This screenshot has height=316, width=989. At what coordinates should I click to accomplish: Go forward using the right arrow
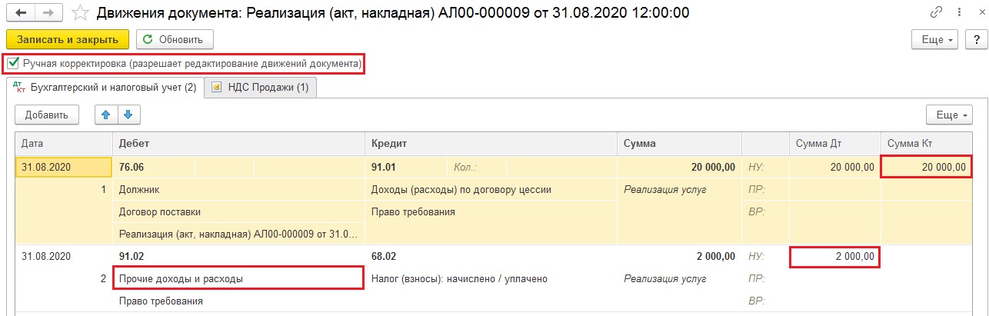[x=48, y=13]
